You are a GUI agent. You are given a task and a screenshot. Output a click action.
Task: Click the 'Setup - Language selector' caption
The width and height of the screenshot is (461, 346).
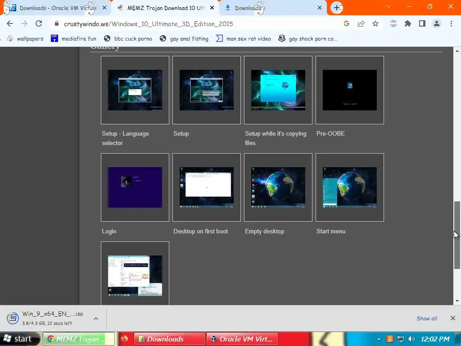[126, 138]
